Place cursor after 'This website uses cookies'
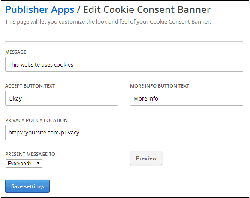 click(73, 65)
